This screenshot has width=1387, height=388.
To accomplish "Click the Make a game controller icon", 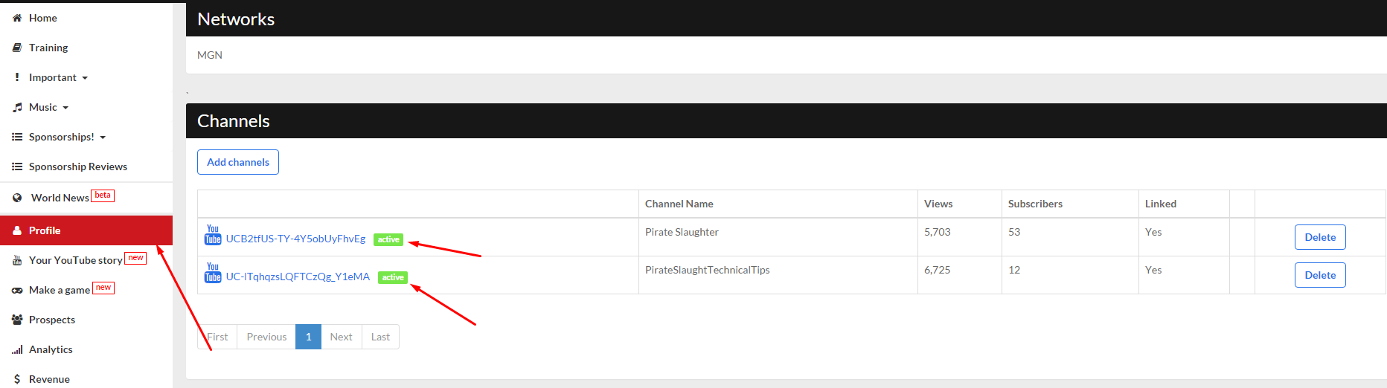I will (17, 291).
